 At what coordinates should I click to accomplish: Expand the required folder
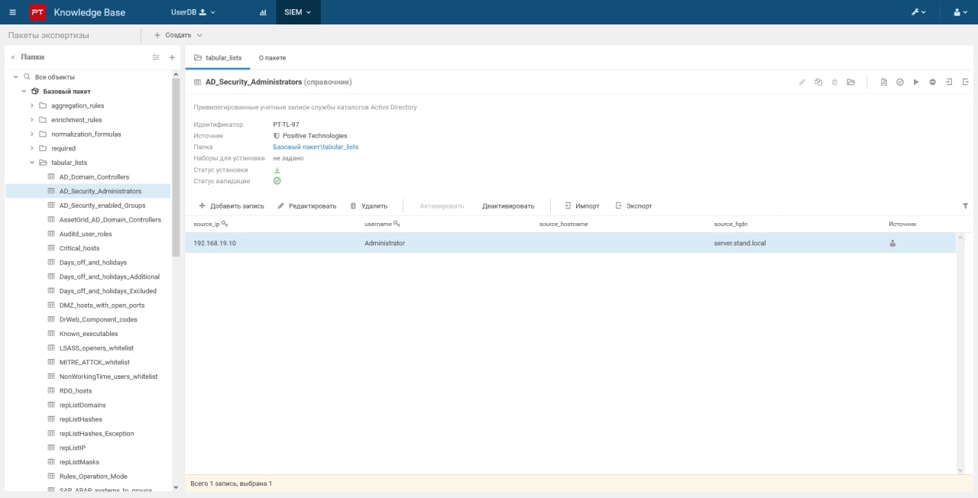31,148
